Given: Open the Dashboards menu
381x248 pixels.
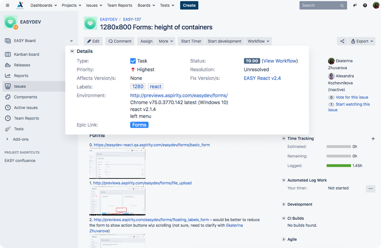Looking at the screenshot, I should pos(43,5).
